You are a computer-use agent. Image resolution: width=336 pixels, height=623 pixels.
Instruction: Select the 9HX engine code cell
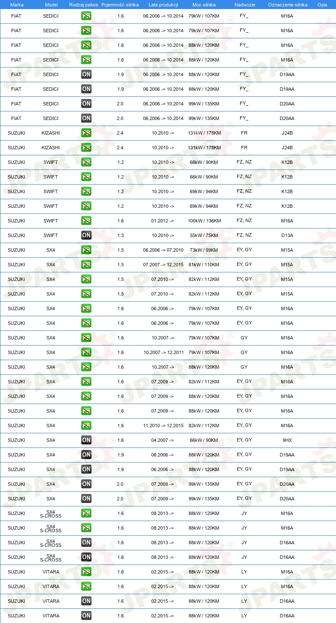click(287, 440)
